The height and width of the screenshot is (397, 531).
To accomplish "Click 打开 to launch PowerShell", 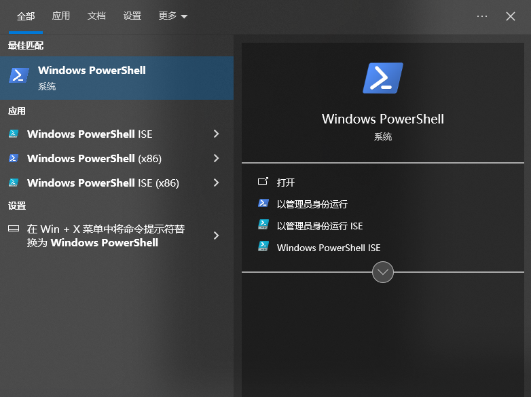I will (x=285, y=183).
